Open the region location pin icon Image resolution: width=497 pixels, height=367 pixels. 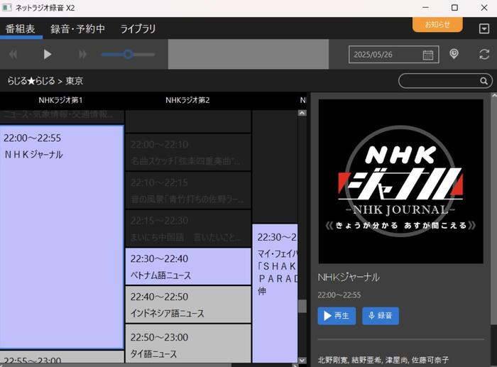pyautogui.click(x=454, y=54)
